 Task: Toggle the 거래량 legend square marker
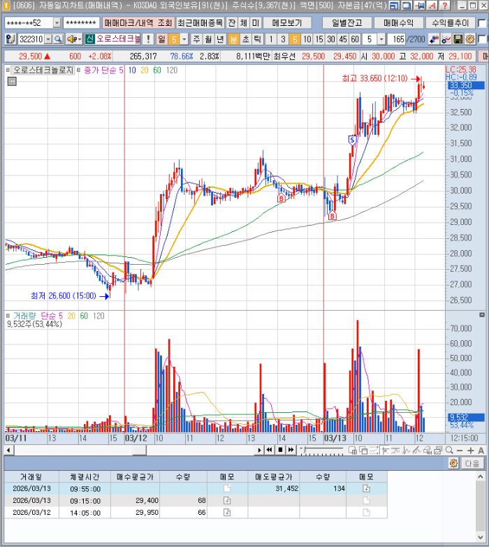click(x=8, y=316)
